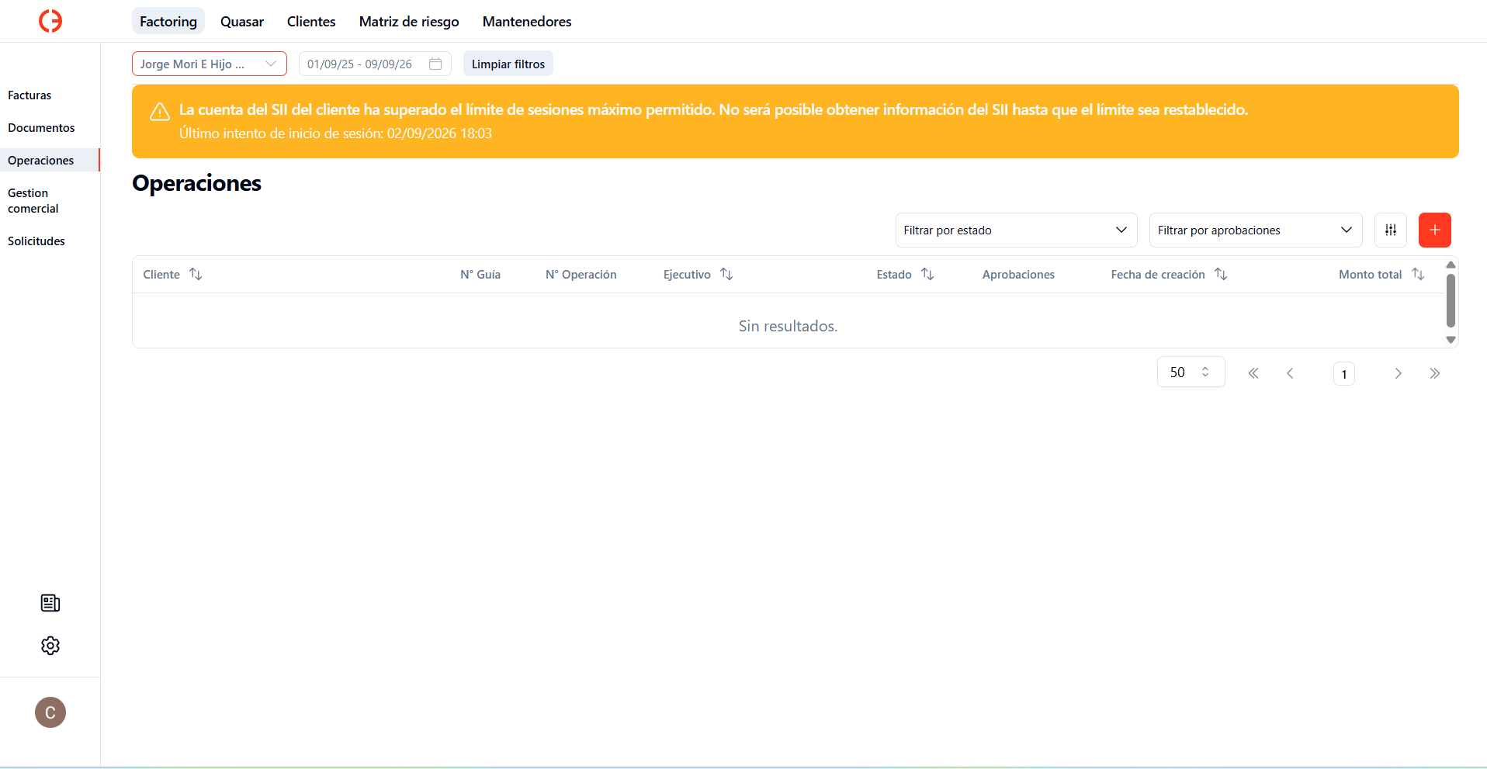Image resolution: width=1487 pixels, height=769 pixels.
Task: Click the date range field 01/09/25 - 09/09/26
Action: 375,64
